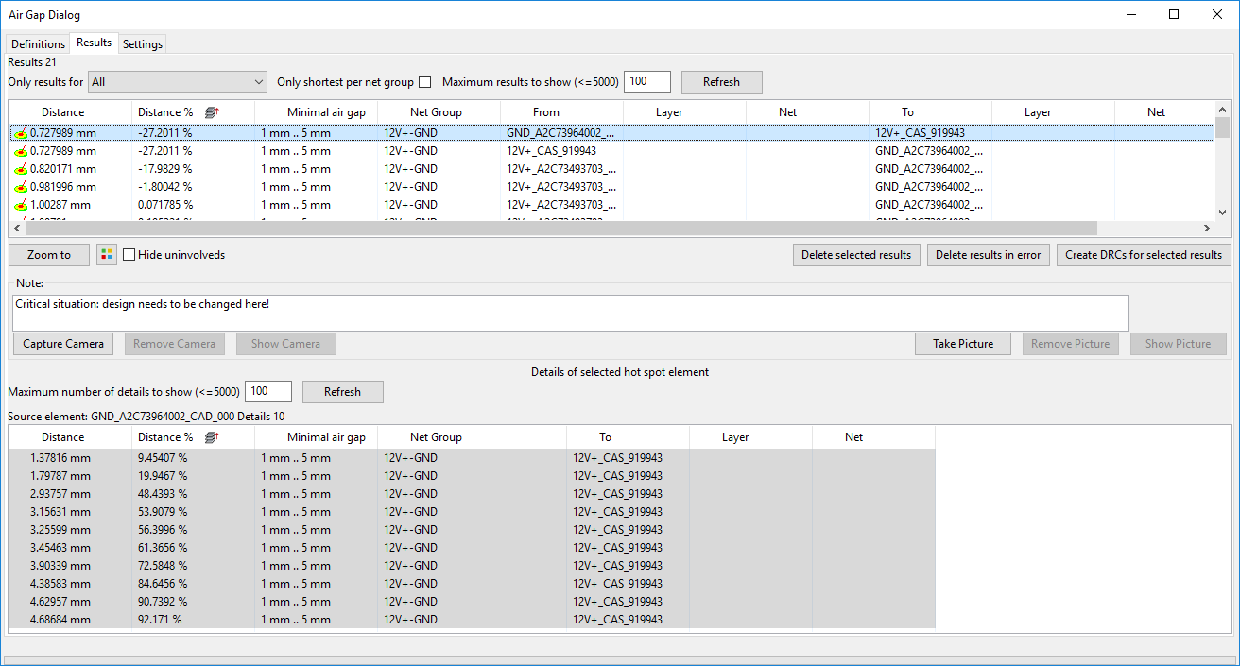
Task: Click the color grid icon next to Zoom to
Action: click(107, 255)
